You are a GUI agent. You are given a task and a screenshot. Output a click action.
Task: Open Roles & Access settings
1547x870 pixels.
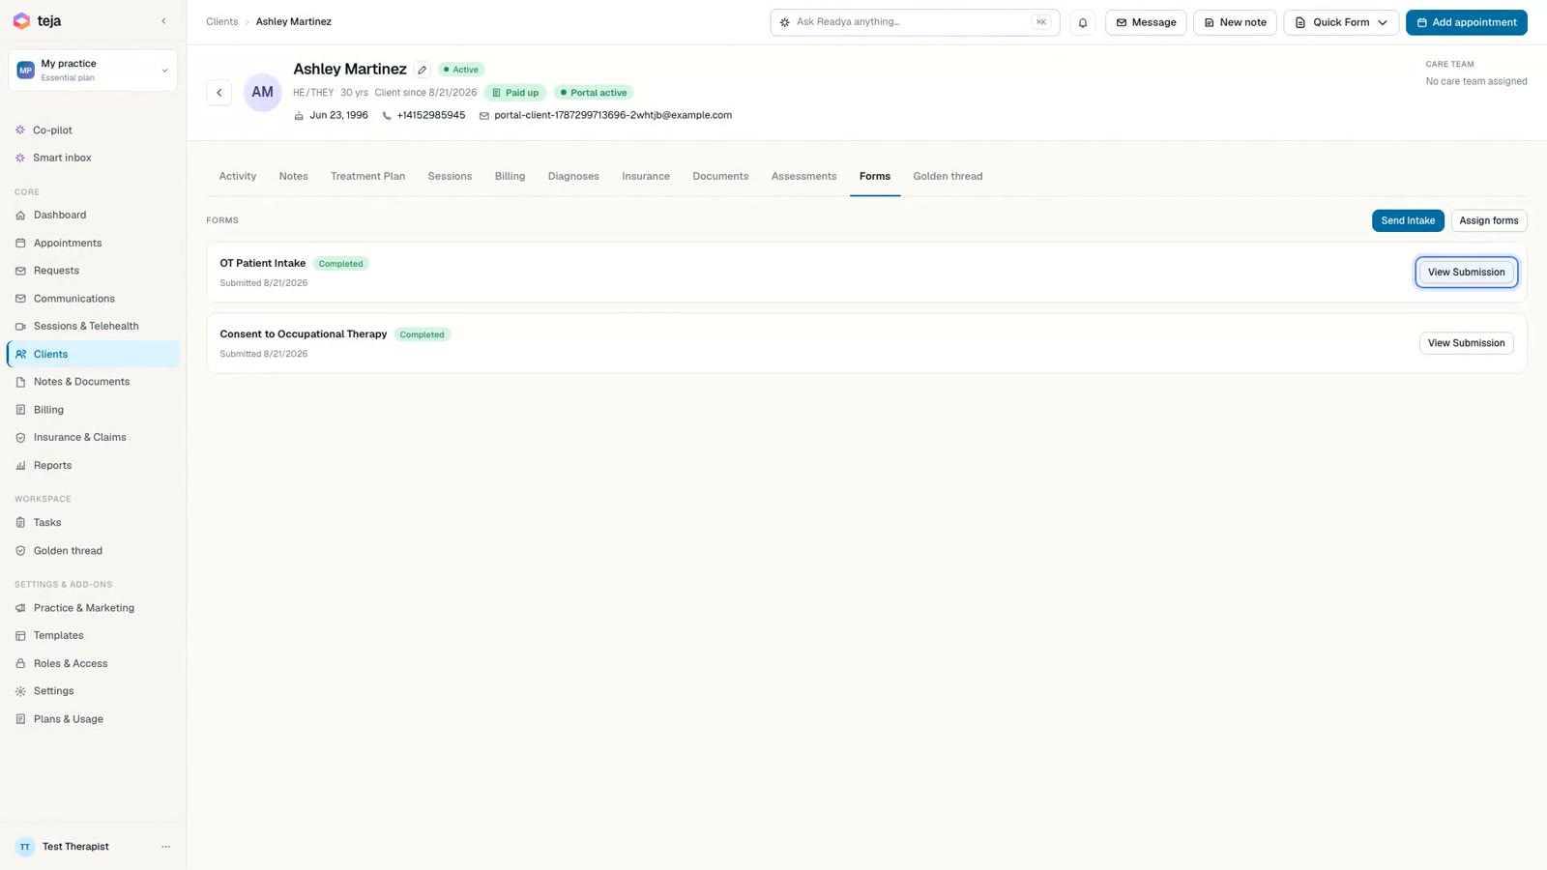coord(93,663)
